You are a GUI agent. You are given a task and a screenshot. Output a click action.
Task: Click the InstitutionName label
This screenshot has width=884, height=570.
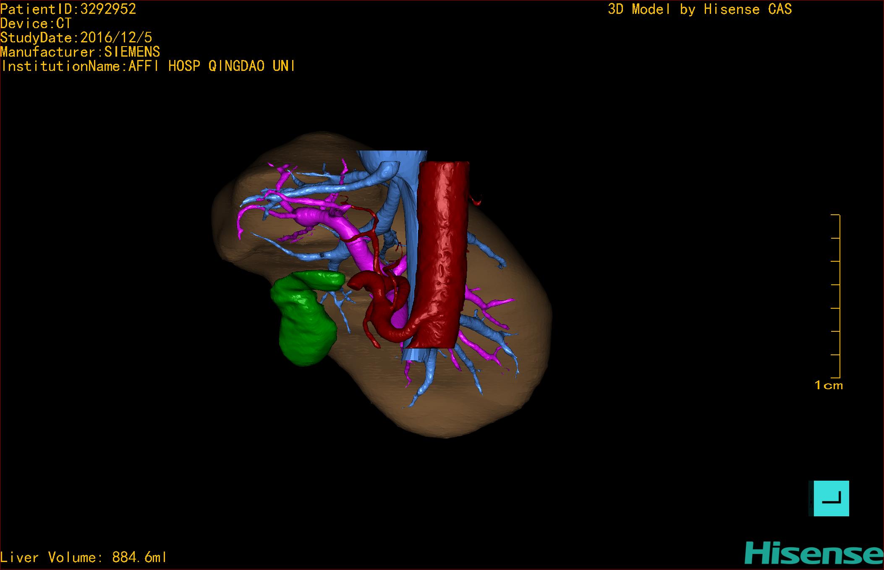tap(147, 66)
